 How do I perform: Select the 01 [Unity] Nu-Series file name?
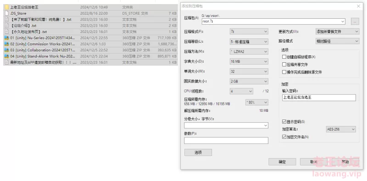pos(43,38)
